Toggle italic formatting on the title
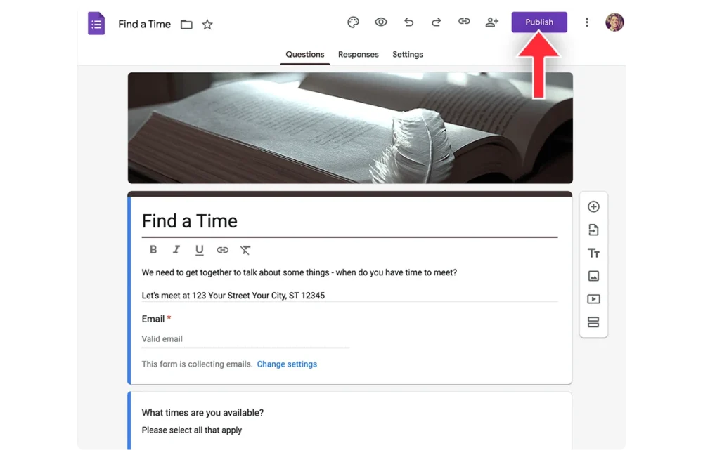Viewport: 703px width, 462px height. 176,250
